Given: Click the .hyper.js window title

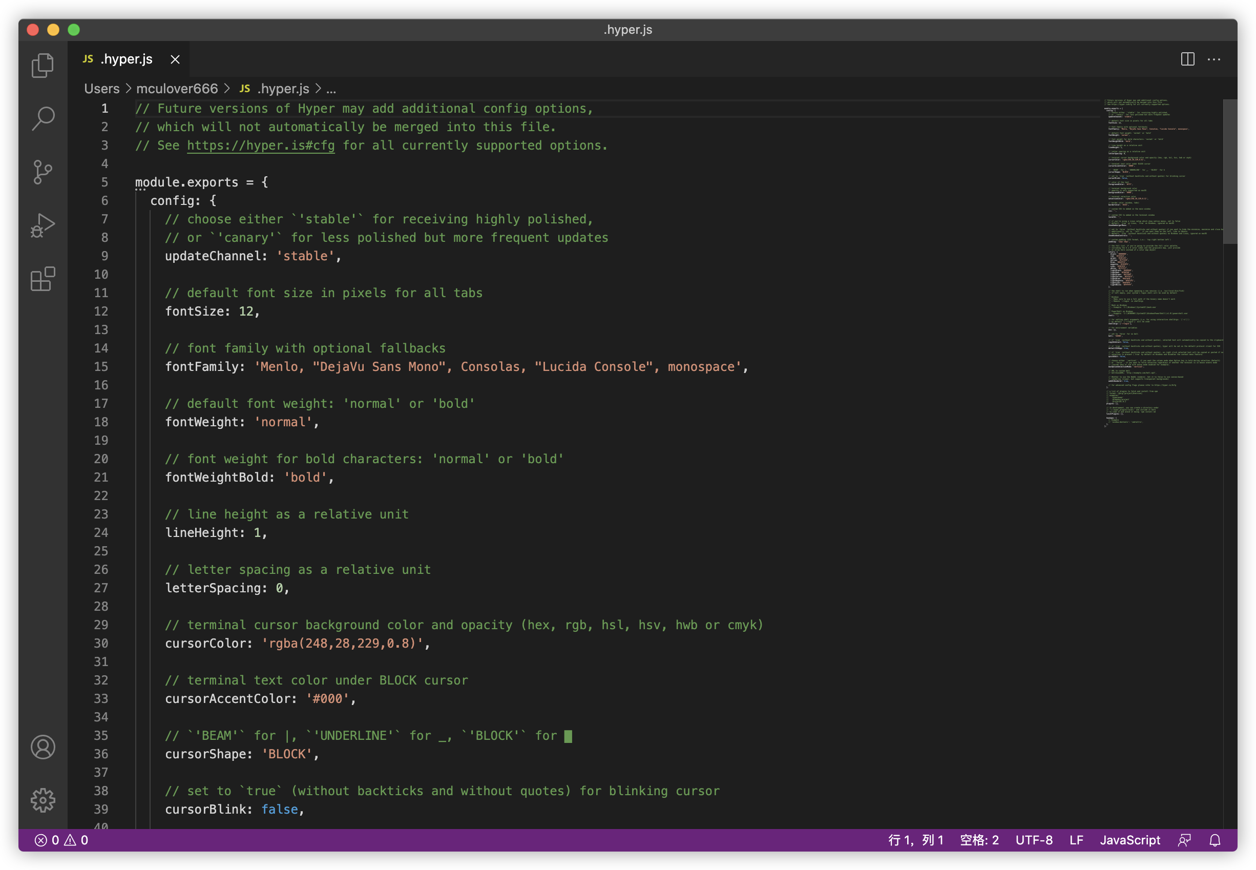Looking at the screenshot, I should [627, 30].
